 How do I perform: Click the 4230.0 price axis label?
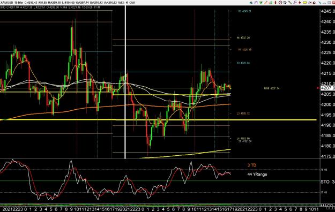click(327, 42)
